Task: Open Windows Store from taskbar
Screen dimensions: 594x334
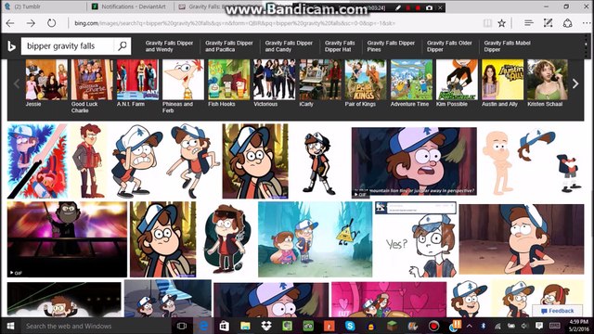Action: point(225,326)
